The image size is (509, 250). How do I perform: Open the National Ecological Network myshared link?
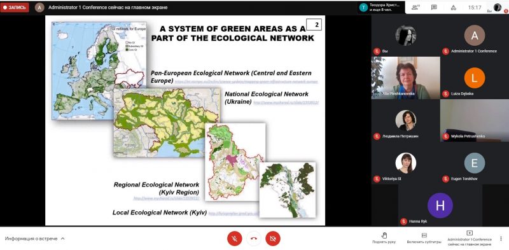pyautogui.click(x=286, y=102)
